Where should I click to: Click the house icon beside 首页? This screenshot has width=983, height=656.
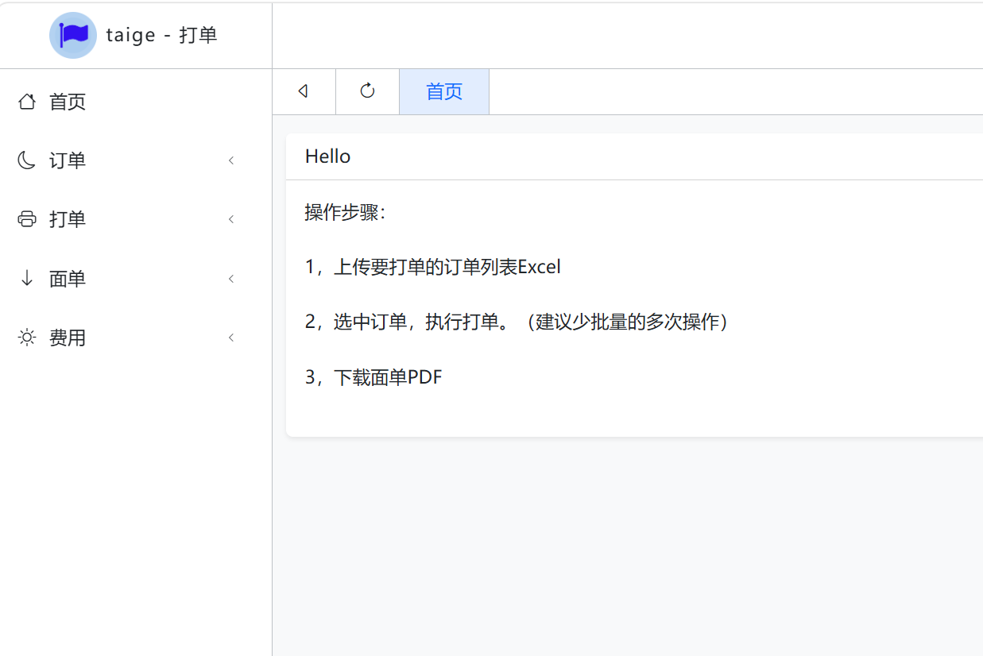click(27, 102)
